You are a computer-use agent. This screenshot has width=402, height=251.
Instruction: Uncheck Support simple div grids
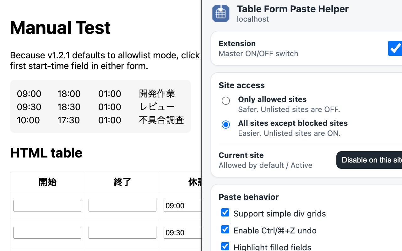coord(225,212)
